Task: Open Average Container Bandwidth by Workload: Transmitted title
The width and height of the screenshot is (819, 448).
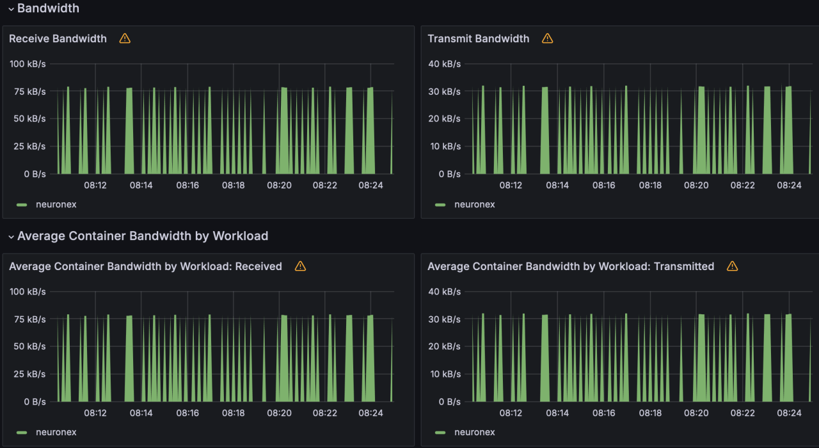Action: pyautogui.click(x=570, y=266)
